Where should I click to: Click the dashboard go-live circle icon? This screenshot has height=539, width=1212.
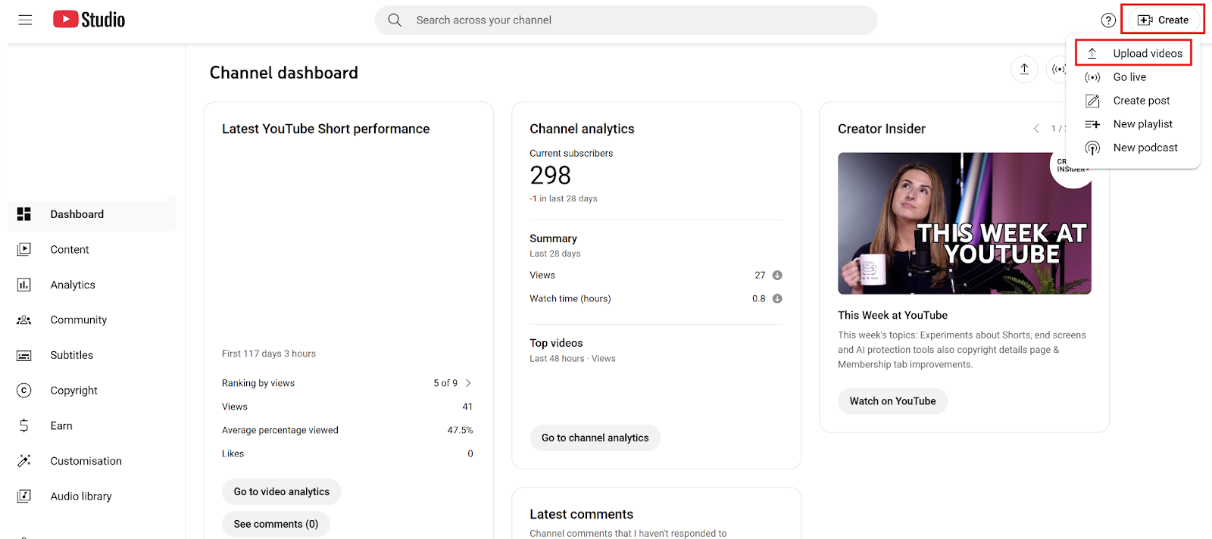pos(1057,70)
